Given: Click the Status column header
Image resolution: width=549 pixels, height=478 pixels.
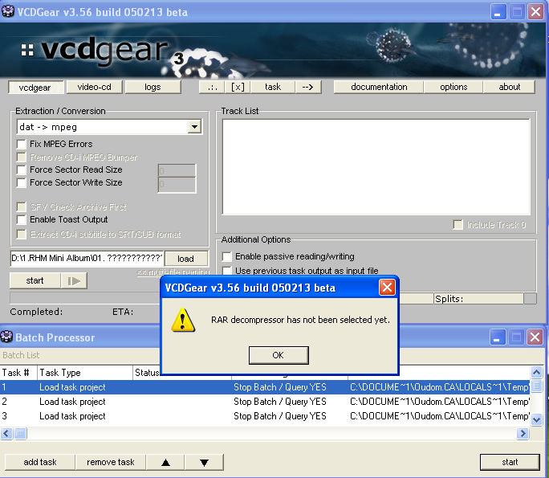Looking at the screenshot, I should pos(146,373).
